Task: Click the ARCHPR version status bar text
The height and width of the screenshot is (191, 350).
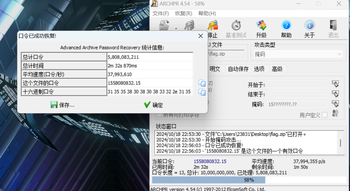Action: click(x=207, y=189)
